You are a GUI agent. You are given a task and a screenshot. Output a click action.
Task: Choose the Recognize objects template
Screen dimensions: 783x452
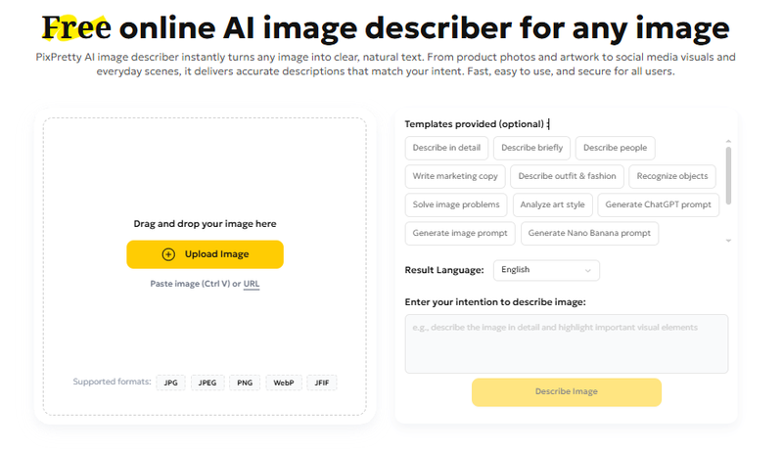click(671, 177)
